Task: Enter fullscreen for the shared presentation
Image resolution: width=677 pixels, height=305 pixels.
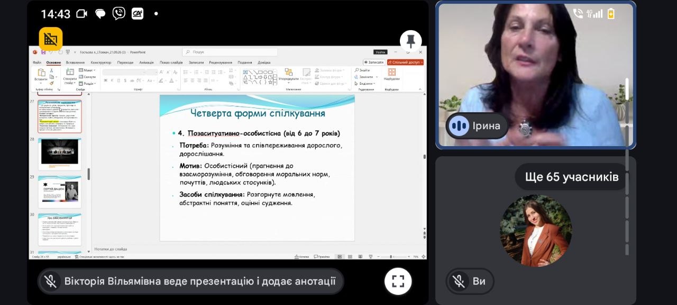Action: (x=398, y=281)
